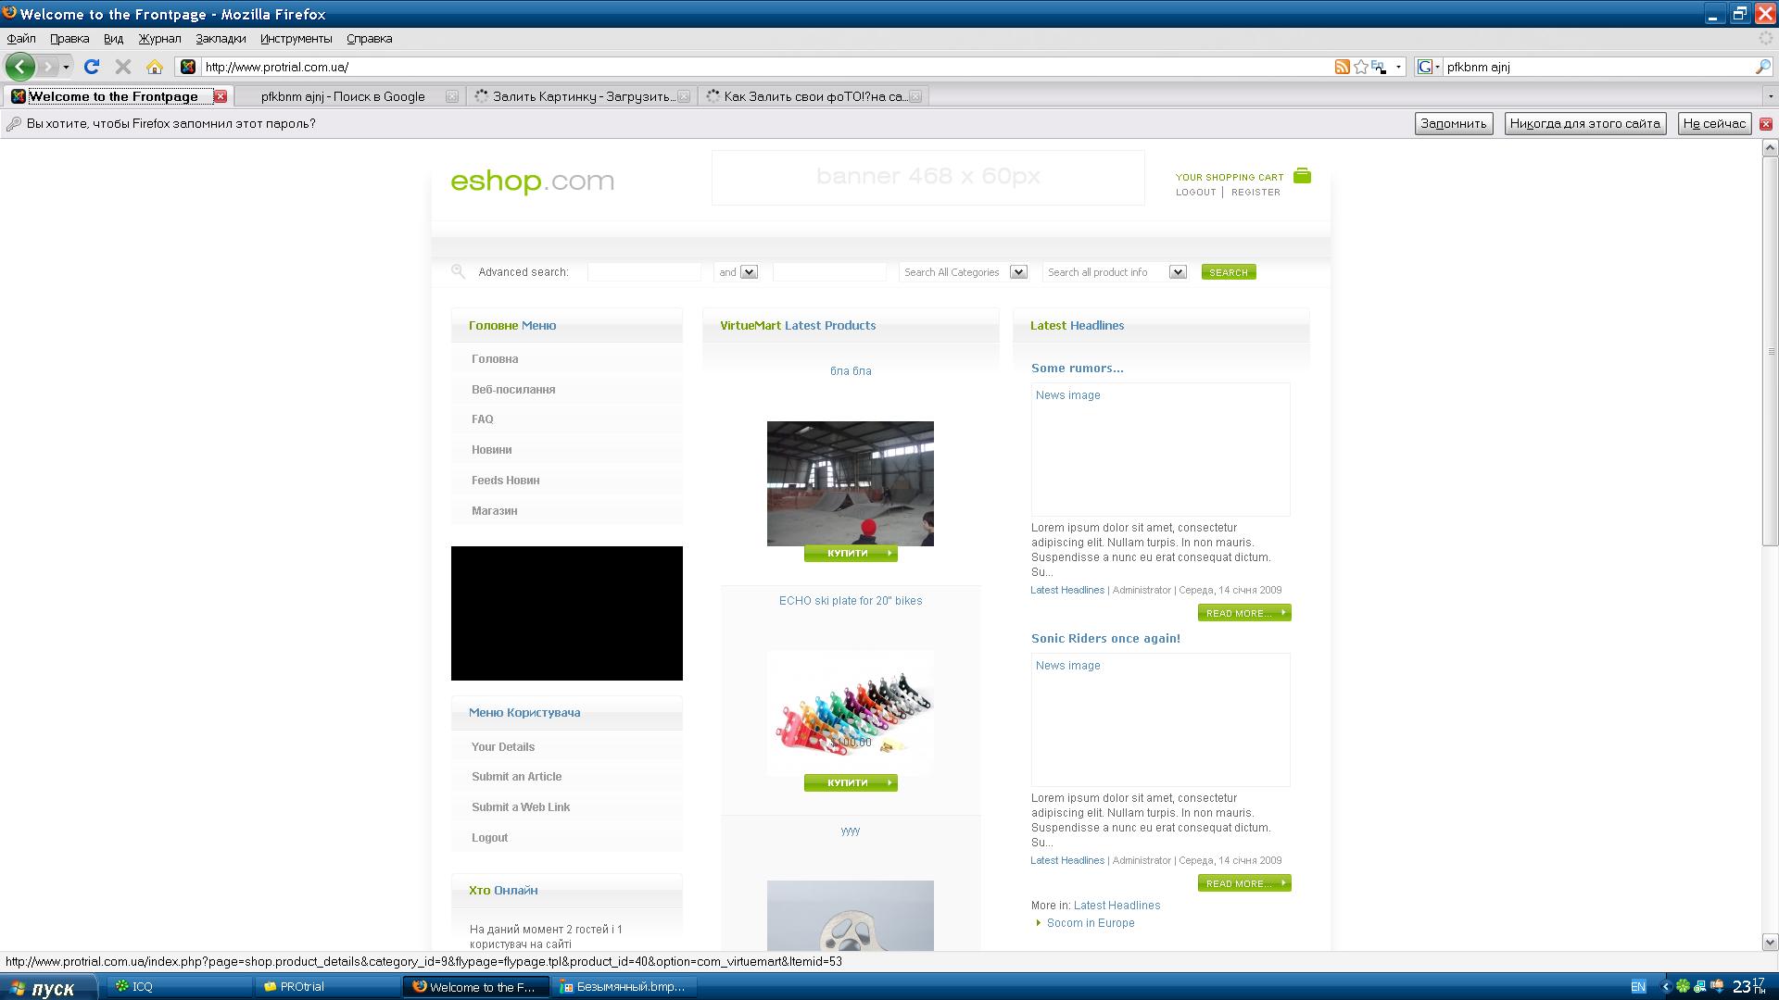Bookmark page with the star icon
This screenshot has width=1779, height=1000.
click(1360, 67)
